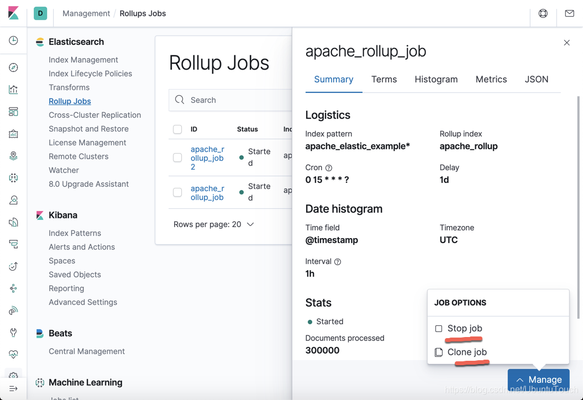Open Metrics icon in sidebar
This screenshot has width=583, height=400.
coord(13,200)
